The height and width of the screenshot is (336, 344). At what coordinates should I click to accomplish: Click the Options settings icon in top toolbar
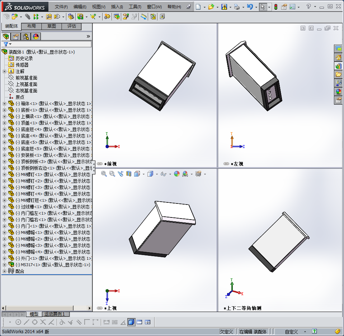[x=292, y=7]
